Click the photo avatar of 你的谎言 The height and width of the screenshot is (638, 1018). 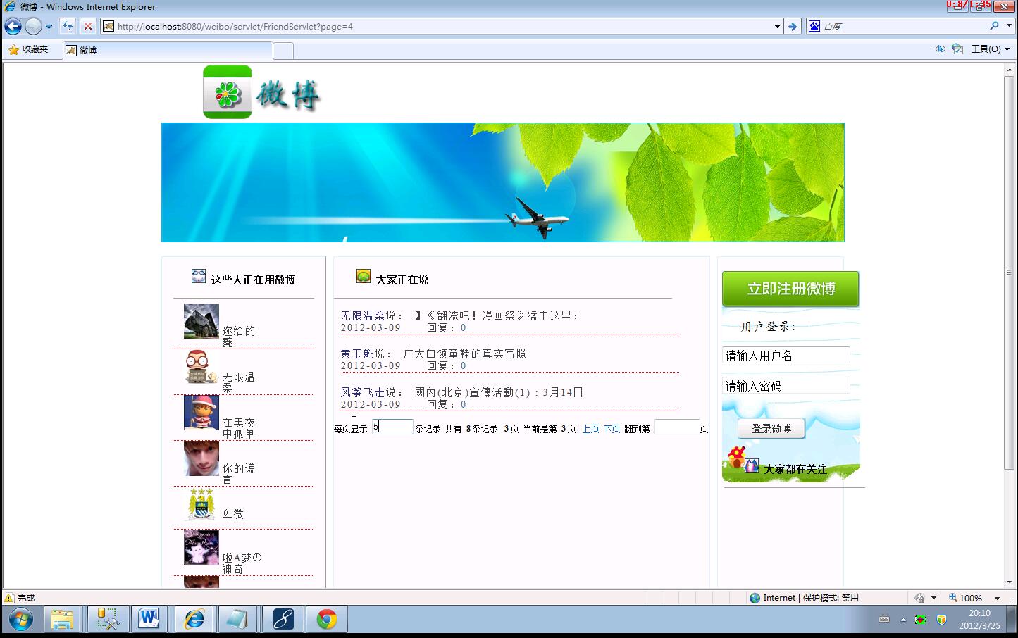point(201,458)
